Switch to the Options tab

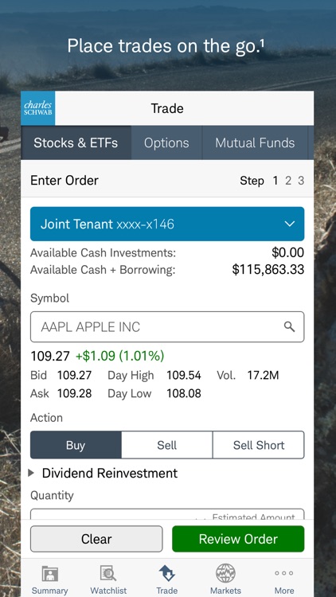click(x=166, y=142)
